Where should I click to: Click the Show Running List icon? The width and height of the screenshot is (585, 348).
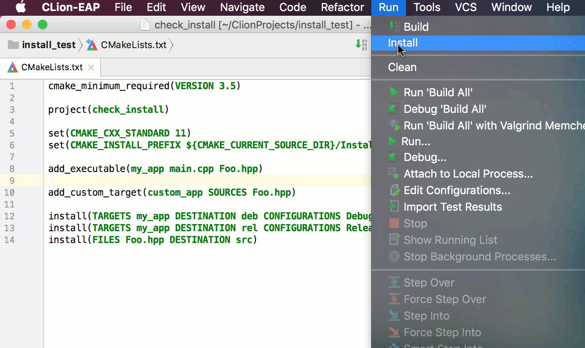[394, 239]
